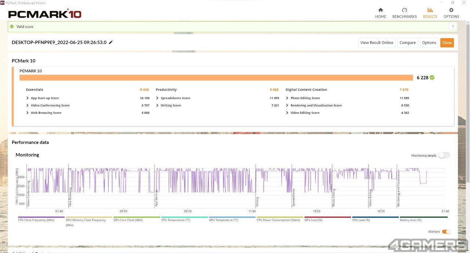Maximize the PCMark 10 window
Image resolution: width=470 pixels, height=253 pixels.
(453, 2)
